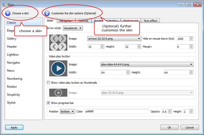Viewport: 204px width, 135px height.
Task: Switch to the Navigation tab
Action: (66, 21)
